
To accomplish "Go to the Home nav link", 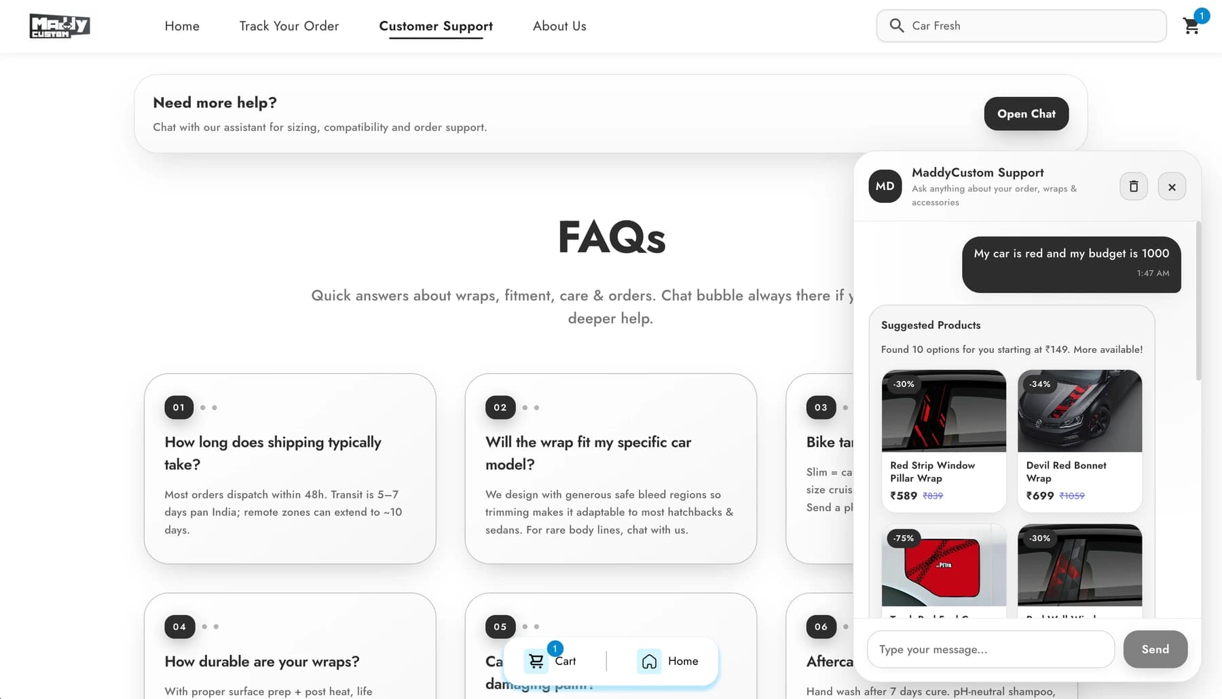I will 182,26.
